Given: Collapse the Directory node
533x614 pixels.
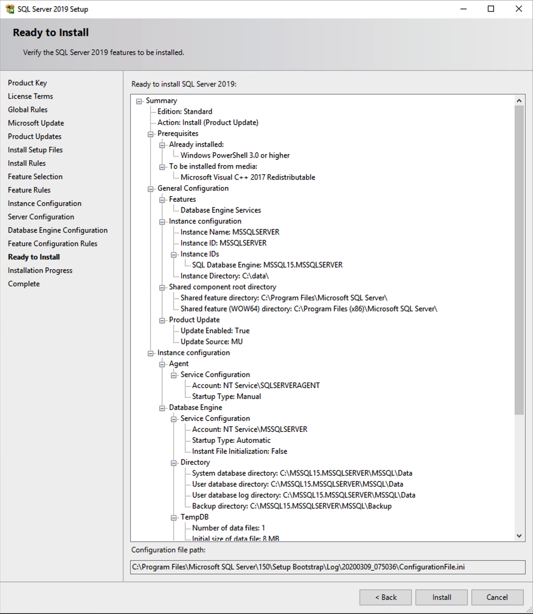Looking at the screenshot, I should [x=173, y=463].
